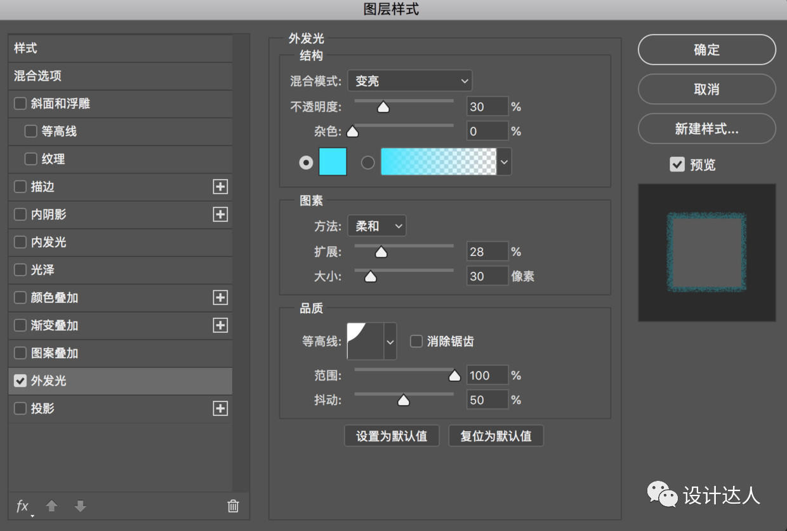Click the 新建样式... button
The width and height of the screenshot is (787, 531).
click(706, 128)
